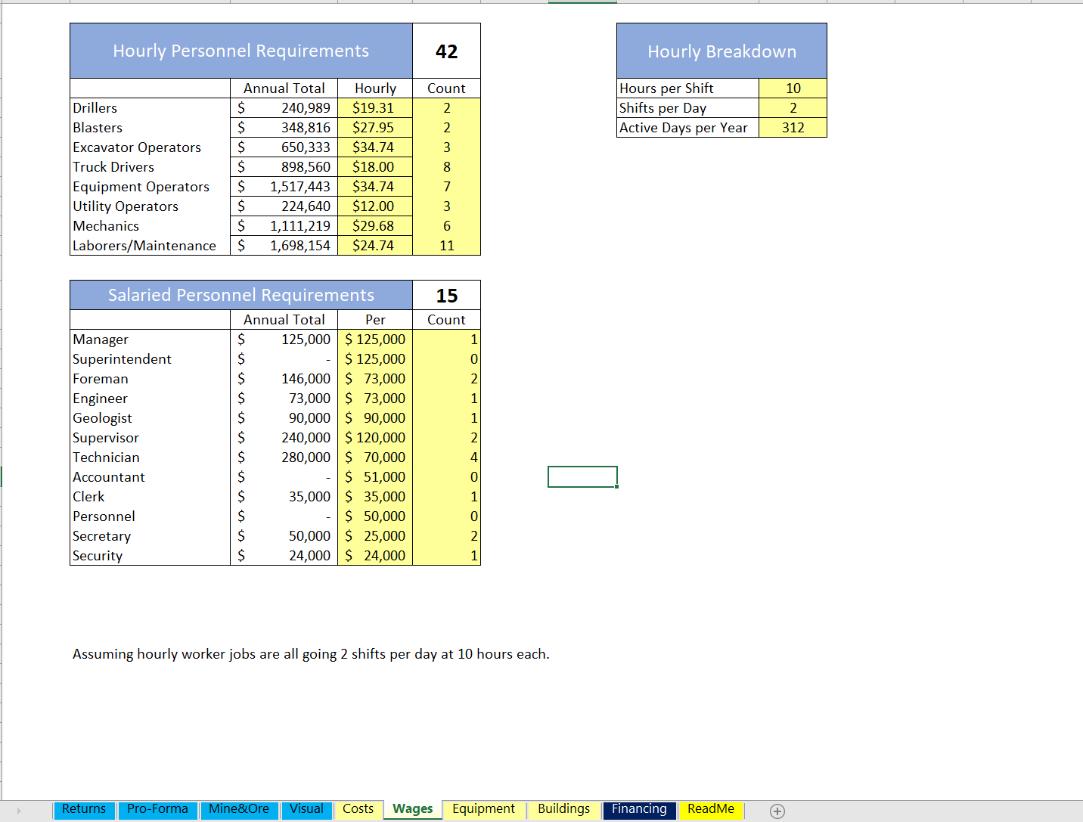The image size is (1083, 822).
Task: Go to the Mine&Ore sheet tab
Action: pos(238,809)
